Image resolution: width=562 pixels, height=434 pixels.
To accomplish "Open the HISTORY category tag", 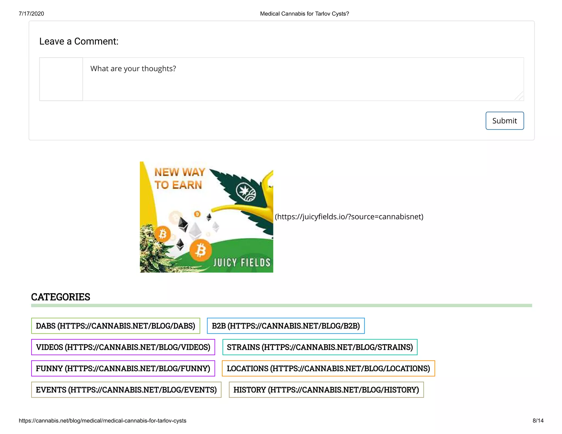I will [326, 390].
